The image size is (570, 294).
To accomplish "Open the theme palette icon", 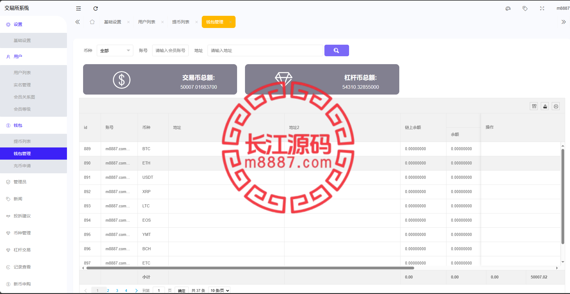I will (x=508, y=9).
